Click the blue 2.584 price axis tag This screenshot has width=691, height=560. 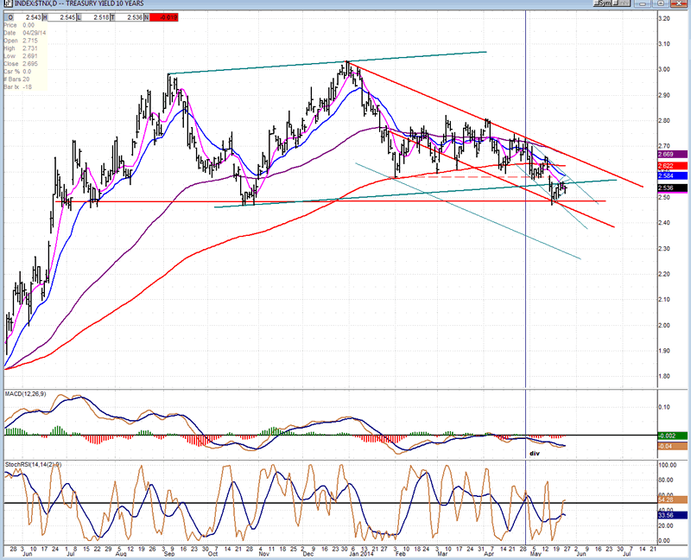(670, 176)
